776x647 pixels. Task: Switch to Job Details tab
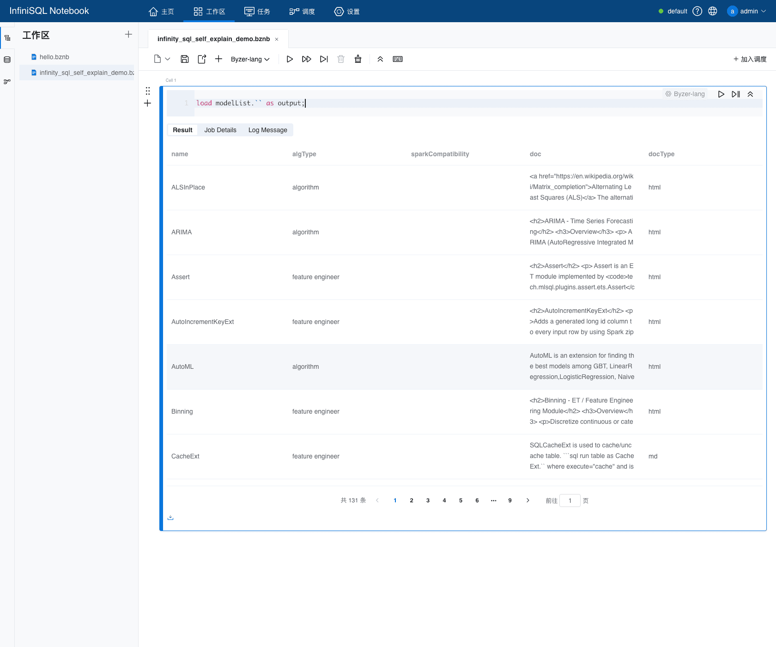click(220, 130)
